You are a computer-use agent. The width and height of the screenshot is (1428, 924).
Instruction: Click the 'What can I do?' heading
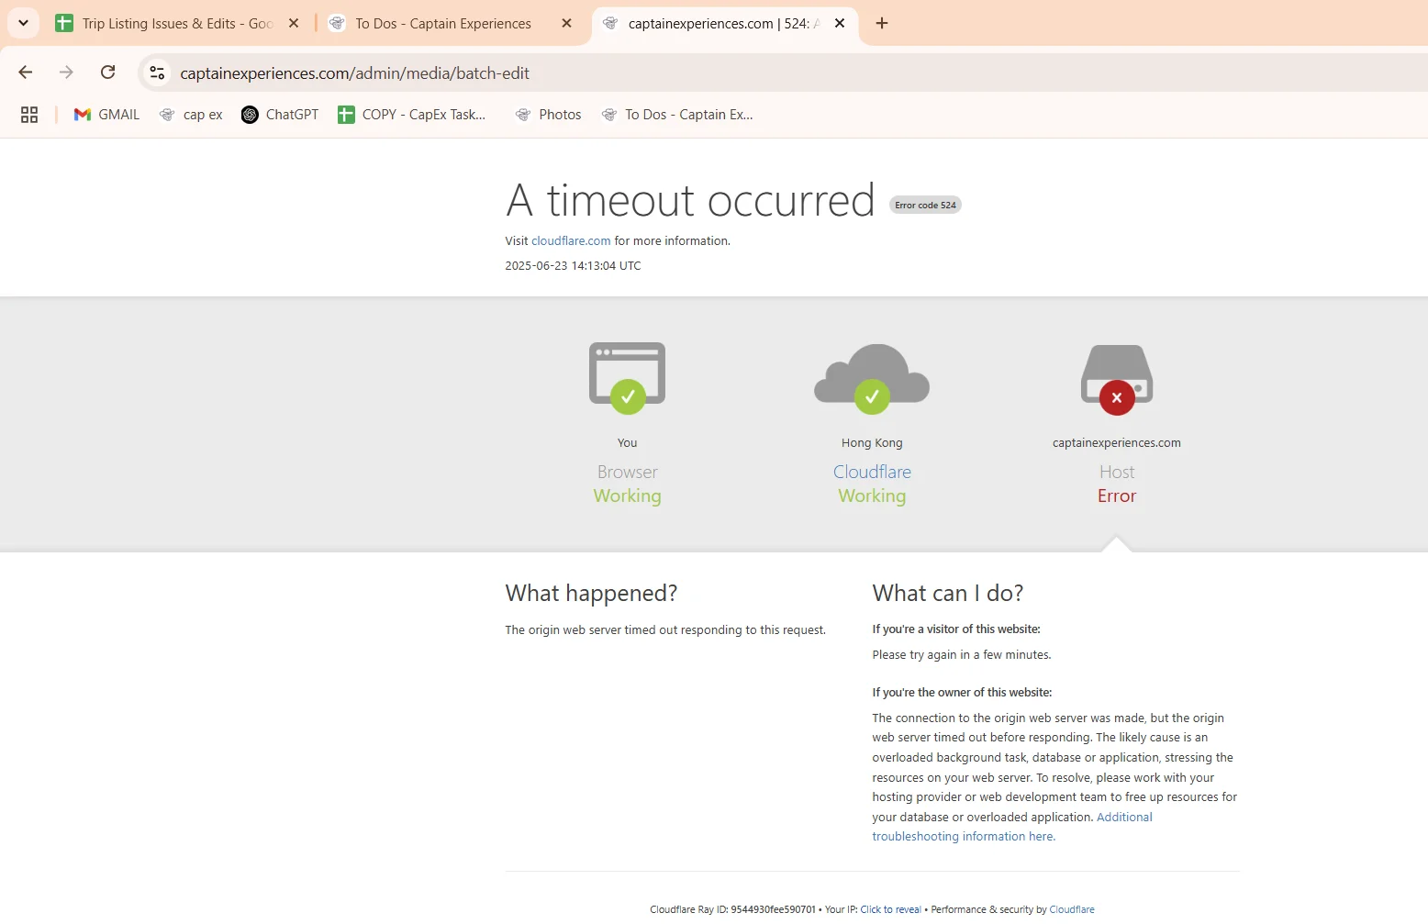coord(947,594)
